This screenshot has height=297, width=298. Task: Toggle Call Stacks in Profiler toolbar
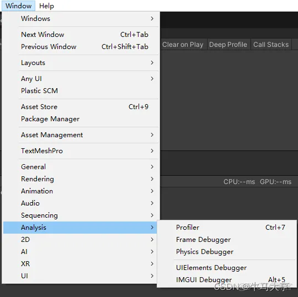[x=271, y=45]
